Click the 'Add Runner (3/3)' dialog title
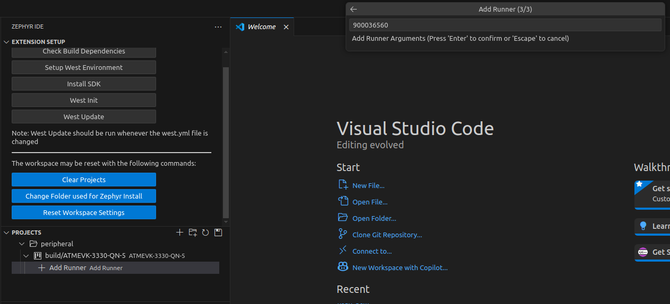 pyautogui.click(x=505, y=9)
